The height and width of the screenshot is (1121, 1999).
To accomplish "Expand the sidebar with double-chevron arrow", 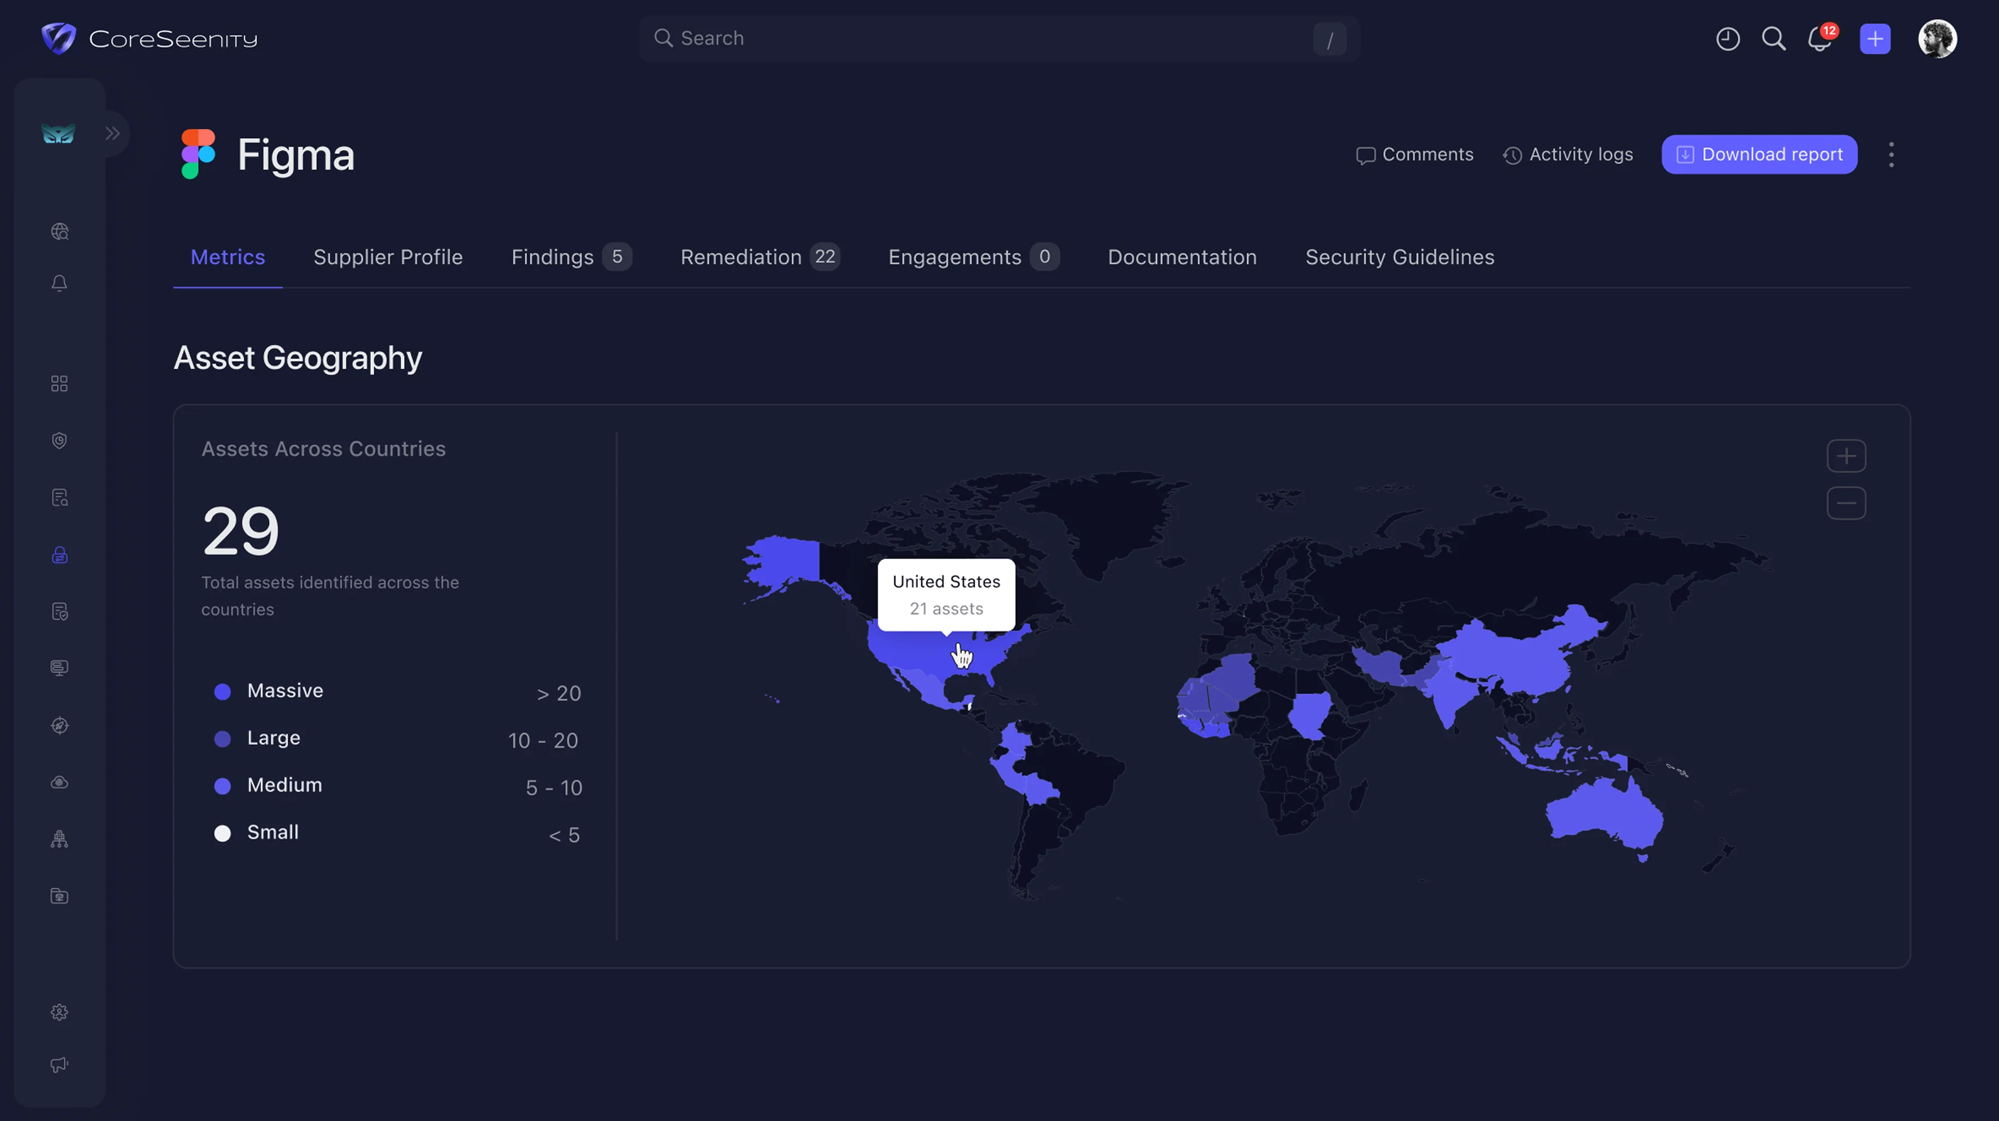I will point(113,133).
